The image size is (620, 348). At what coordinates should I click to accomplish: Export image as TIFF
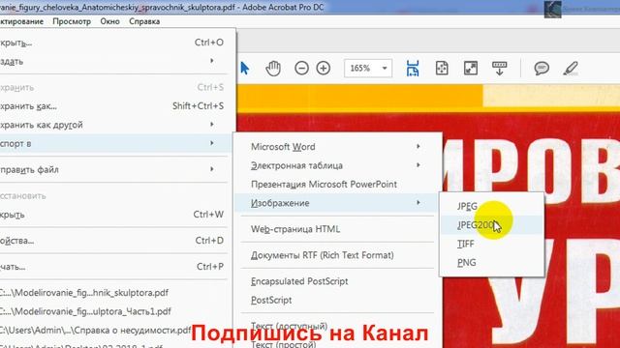(x=491, y=244)
